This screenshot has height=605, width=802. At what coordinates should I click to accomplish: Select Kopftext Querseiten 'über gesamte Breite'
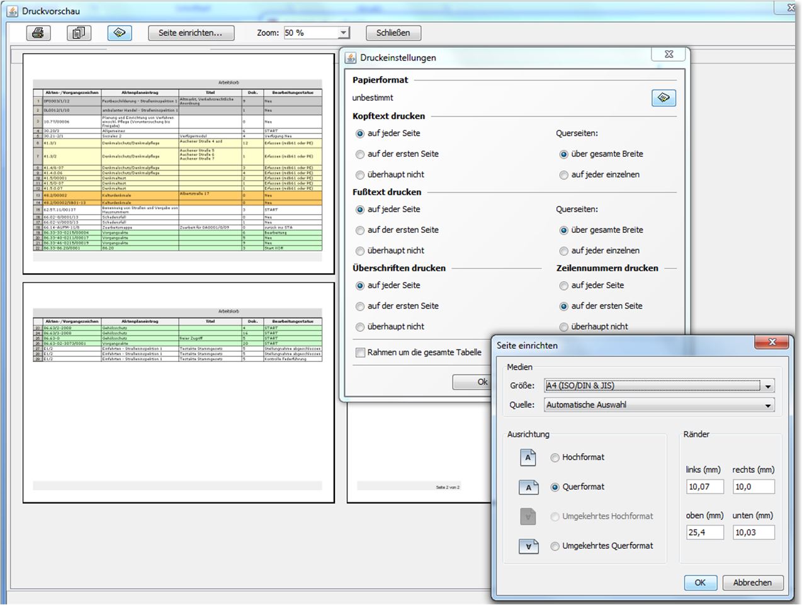(564, 154)
